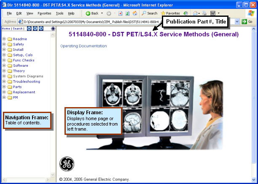
Task: Open the address bar dropdown
Action: tap(237, 21)
